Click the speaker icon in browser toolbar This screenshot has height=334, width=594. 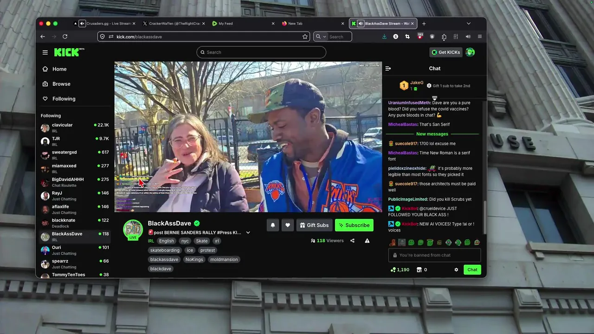[x=468, y=37]
